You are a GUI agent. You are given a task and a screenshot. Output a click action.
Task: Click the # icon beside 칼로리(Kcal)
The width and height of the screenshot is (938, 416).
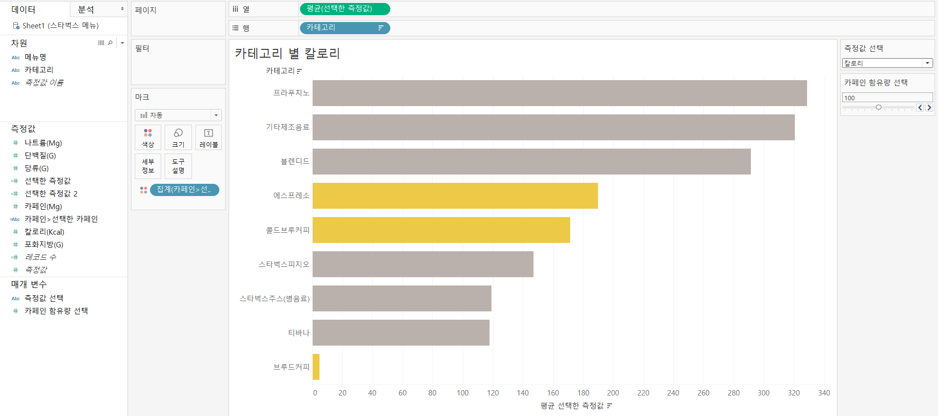(16, 232)
